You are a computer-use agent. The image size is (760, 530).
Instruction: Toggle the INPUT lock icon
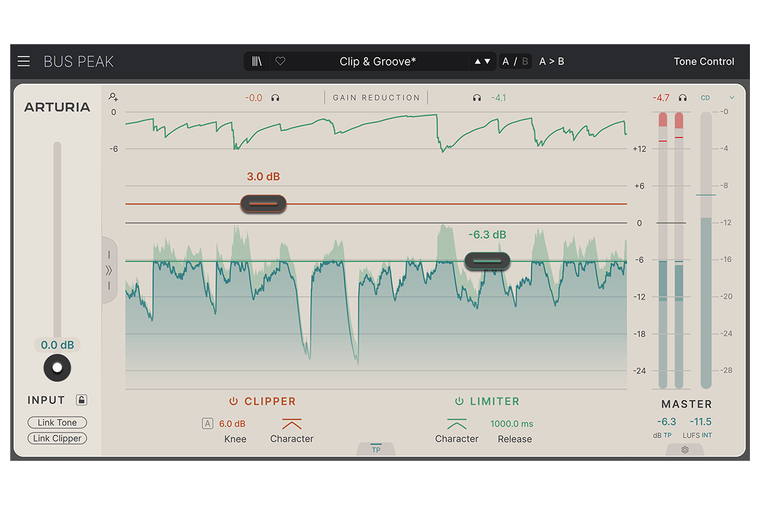click(82, 400)
